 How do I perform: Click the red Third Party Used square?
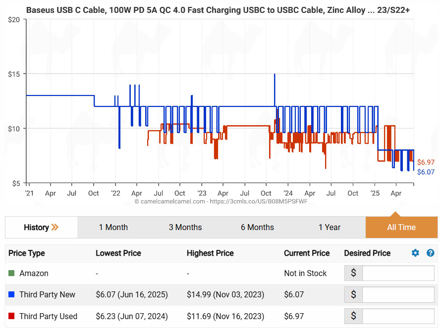[11, 316]
